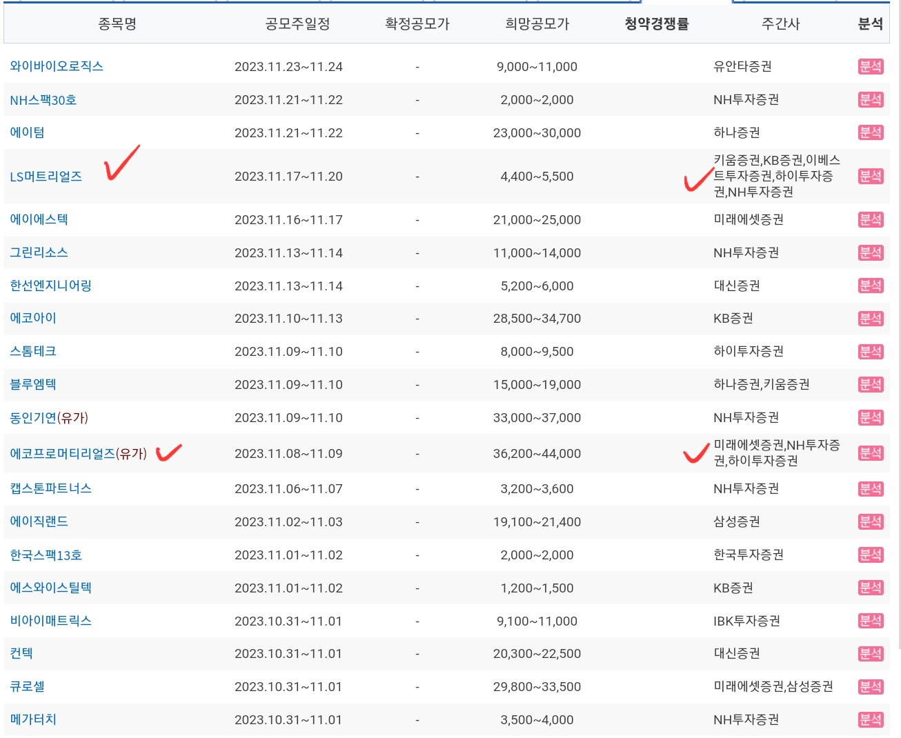Image resolution: width=901 pixels, height=738 pixels.
Task: Open 와이바이오로직스 stock link
Action: [57, 66]
